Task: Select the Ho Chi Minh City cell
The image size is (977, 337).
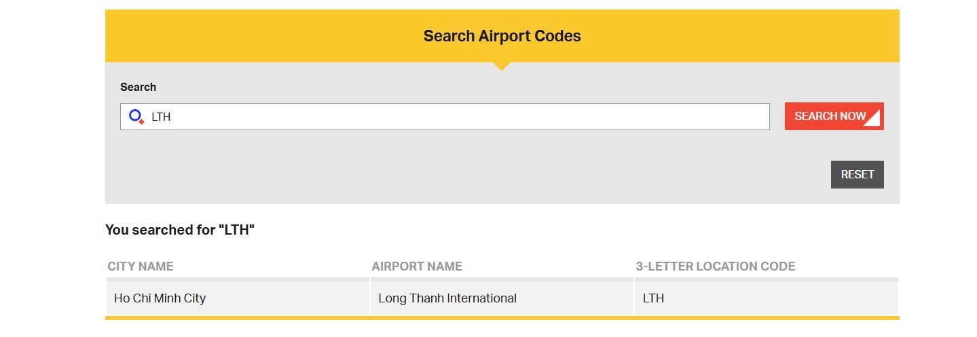Action: [x=238, y=298]
